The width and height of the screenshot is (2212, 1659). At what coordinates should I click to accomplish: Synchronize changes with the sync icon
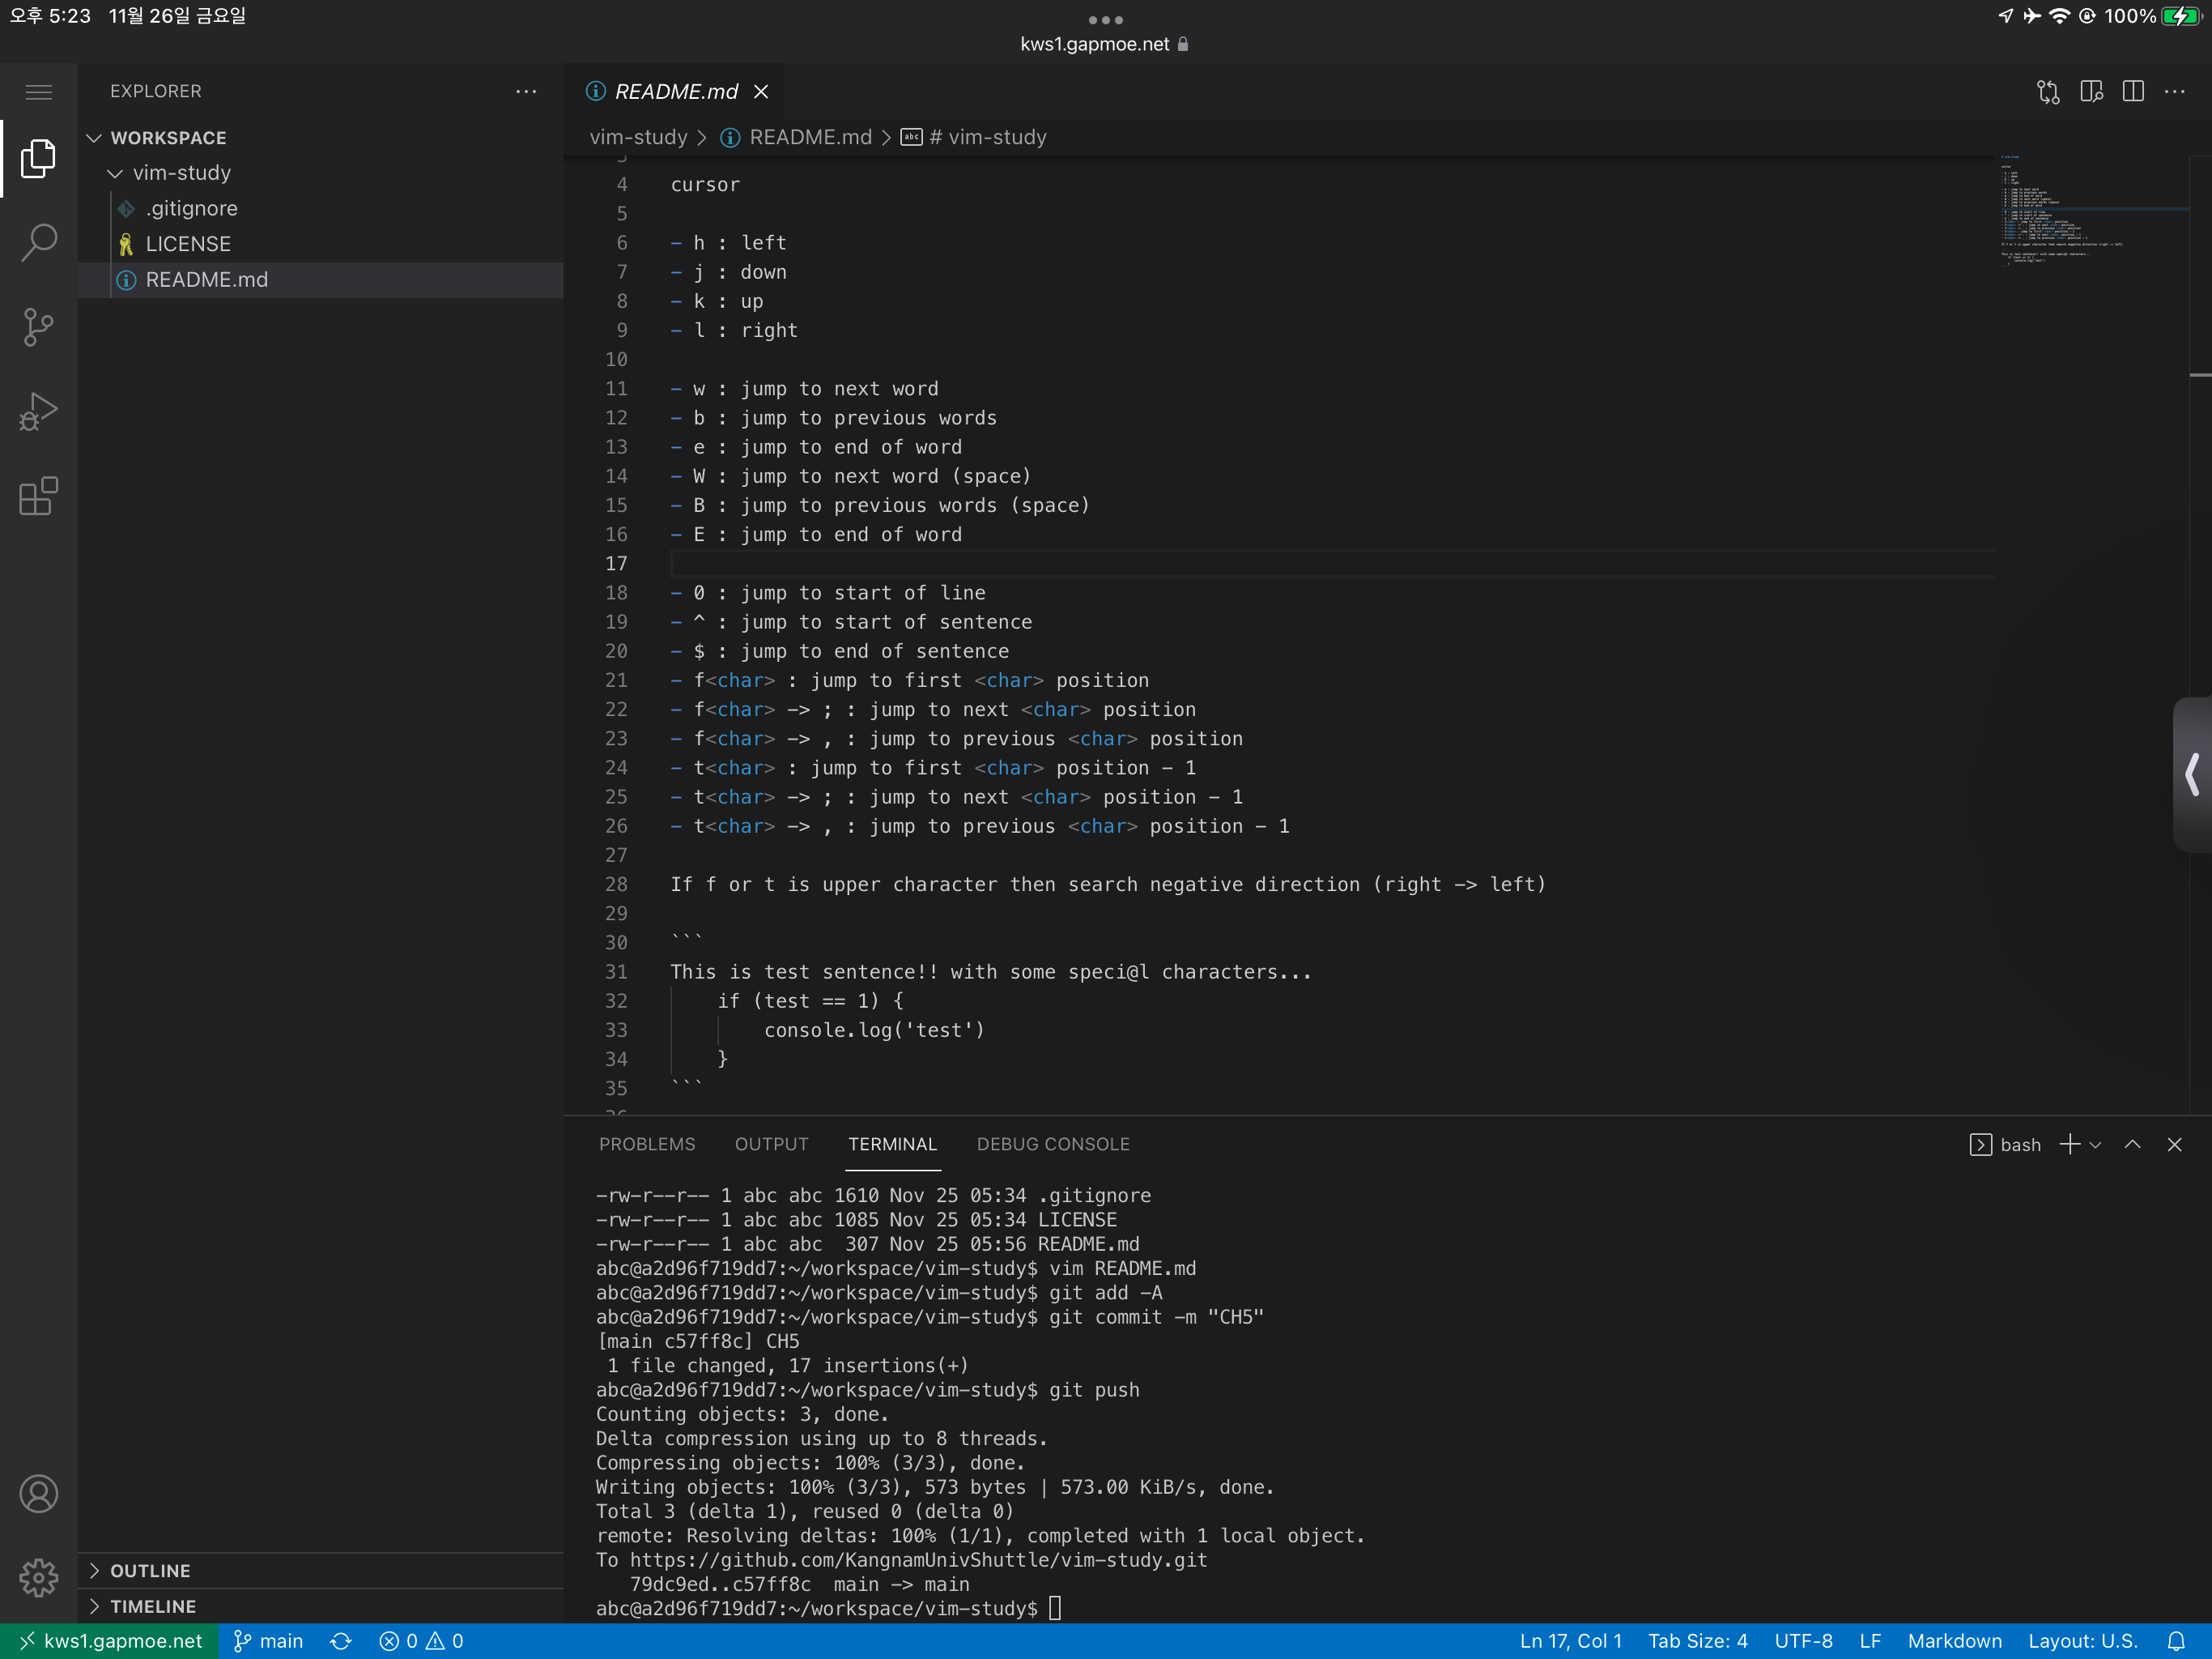point(341,1641)
